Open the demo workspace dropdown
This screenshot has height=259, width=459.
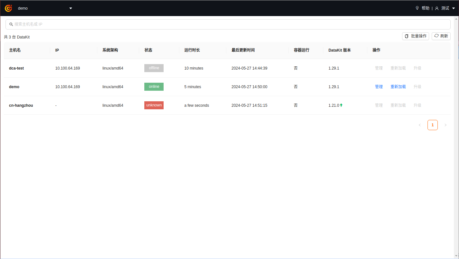(x=45, y=8)
